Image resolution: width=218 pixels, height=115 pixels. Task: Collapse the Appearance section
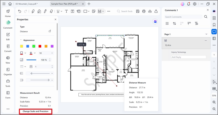pyautogui.click(x=21, y=40)
